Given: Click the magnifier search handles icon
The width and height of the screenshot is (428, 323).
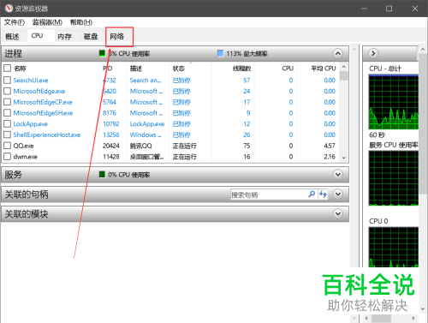Looking at the screenshot, I should [312, 194].
